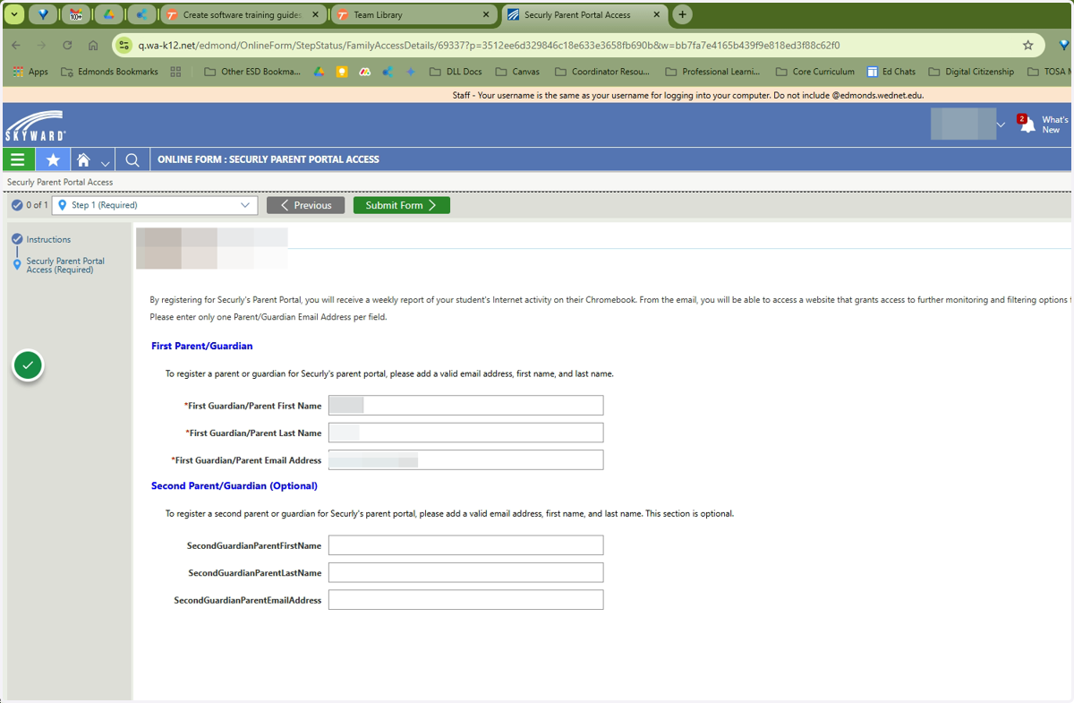The height and width of the screenshot is (703, 1074).
Task: Close the Securly Parent Portal Access tab
Action: point(657,15)
